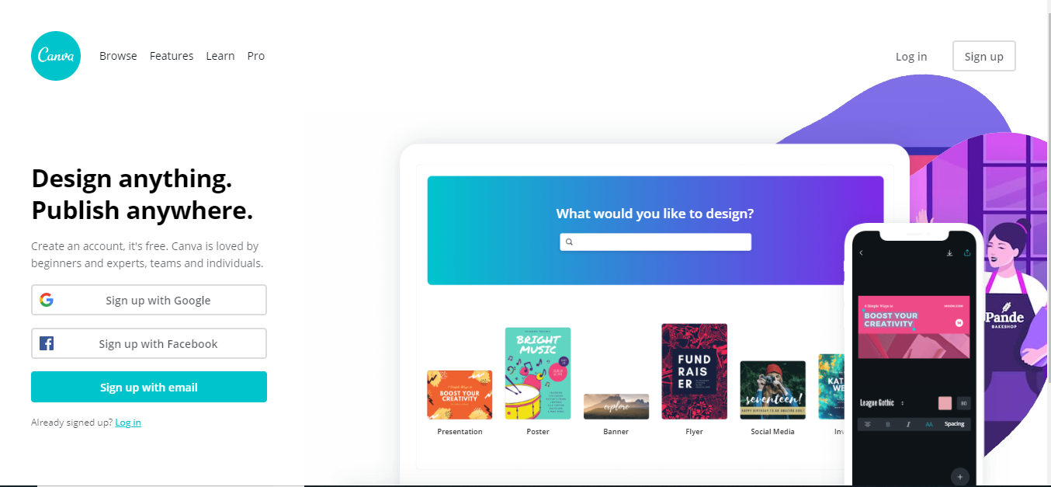Tap the back arrow in phone mockup

[x=861, y=252]
